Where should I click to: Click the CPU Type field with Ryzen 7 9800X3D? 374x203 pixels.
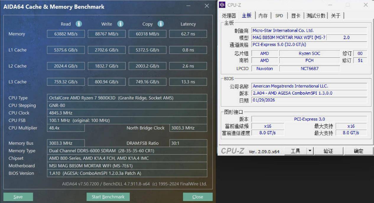[x=127, y=98]
